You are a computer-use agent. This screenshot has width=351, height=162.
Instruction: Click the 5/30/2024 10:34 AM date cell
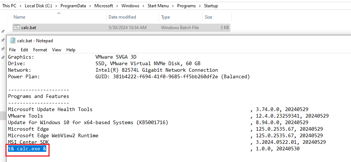(x=128, y=28)
